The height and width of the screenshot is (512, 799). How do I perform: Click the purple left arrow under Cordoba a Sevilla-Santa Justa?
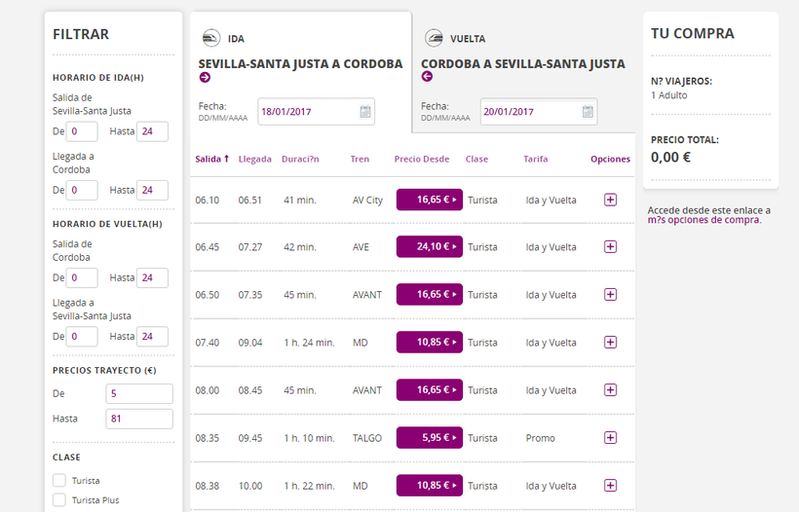(x=427, y=77)
